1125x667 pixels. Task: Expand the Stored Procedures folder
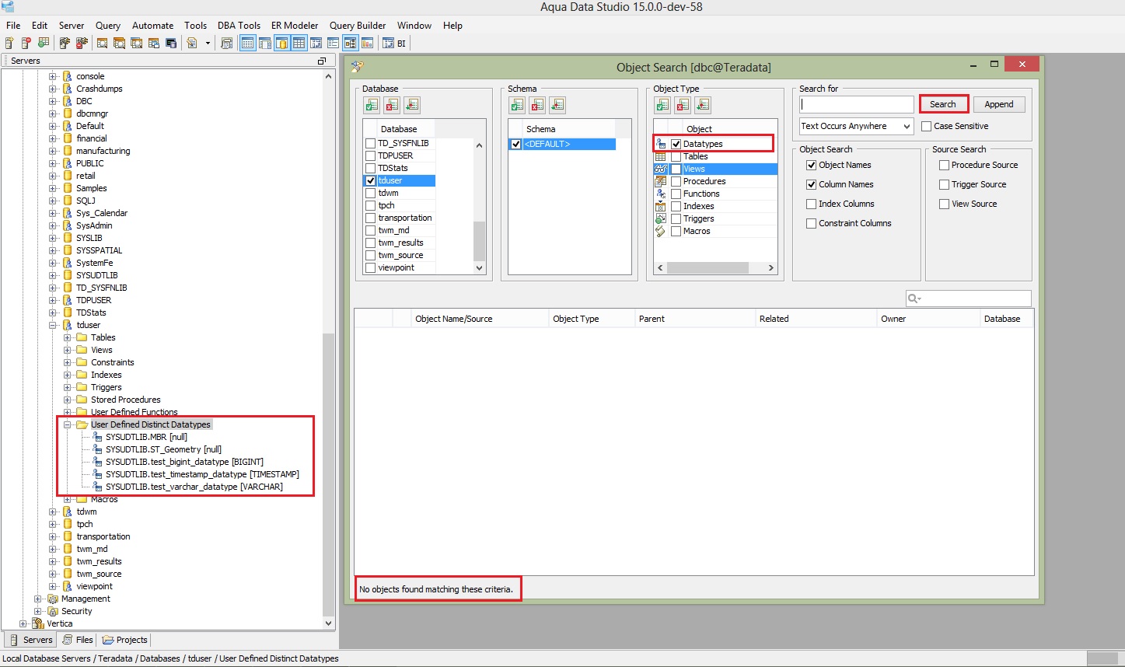click(67, 400)
